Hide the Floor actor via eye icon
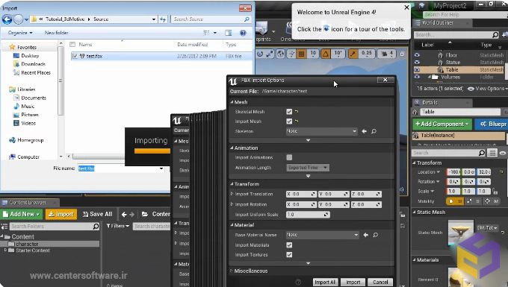The width and height of the screenshot is (508, 287). tap(417, 55)
